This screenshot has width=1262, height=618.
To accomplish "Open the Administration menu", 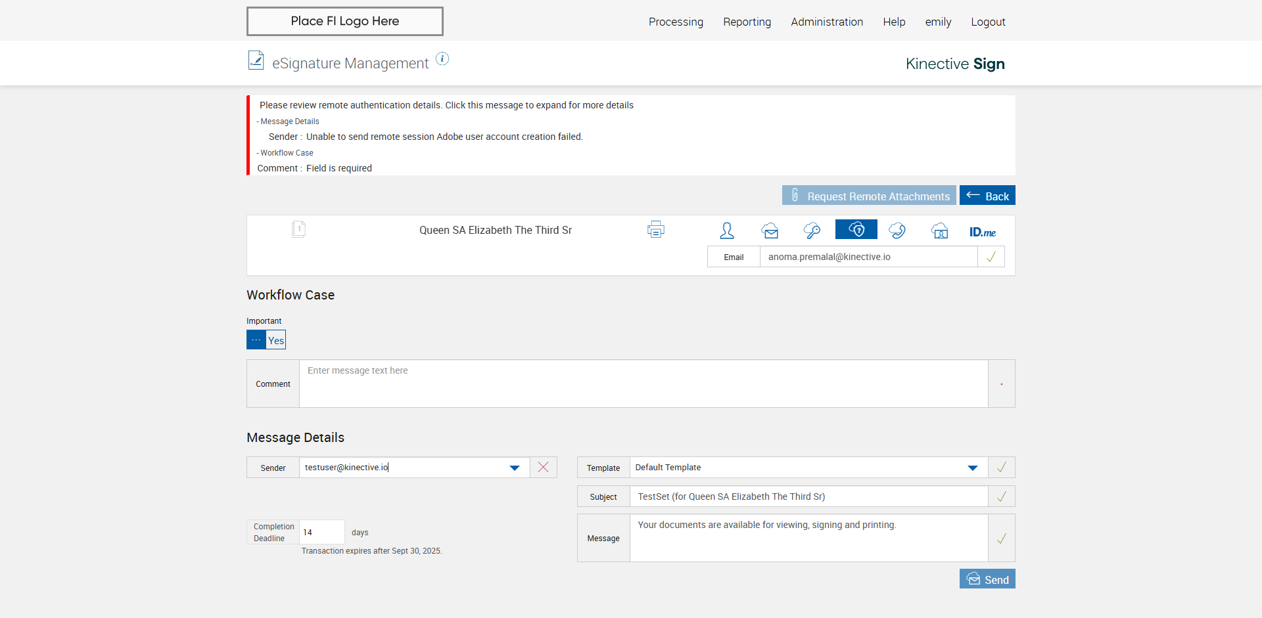I will click(827, 22).
